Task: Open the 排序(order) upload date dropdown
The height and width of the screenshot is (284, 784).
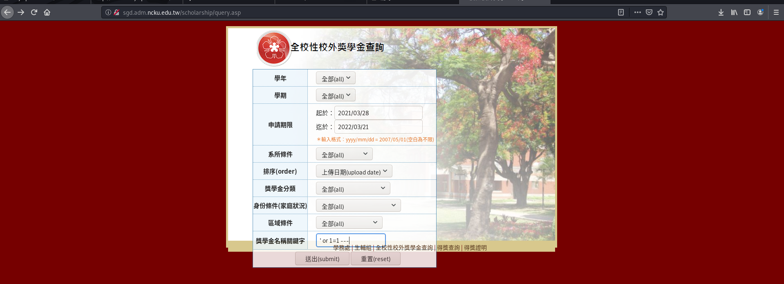Action: pyautogui.click(x=354, y=171)
